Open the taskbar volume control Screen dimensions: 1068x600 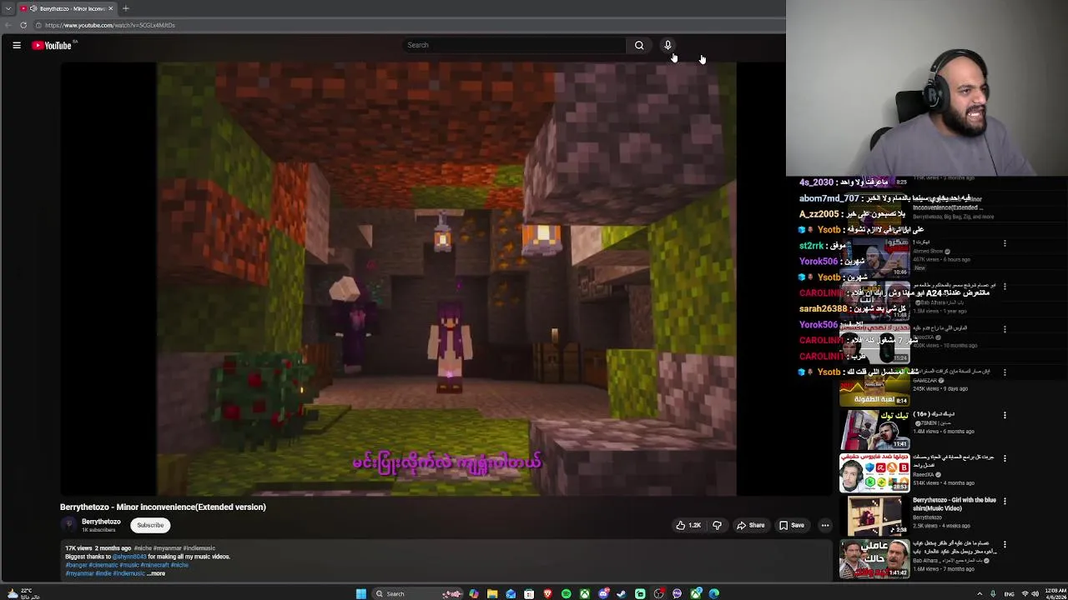tap(1035, 593)
